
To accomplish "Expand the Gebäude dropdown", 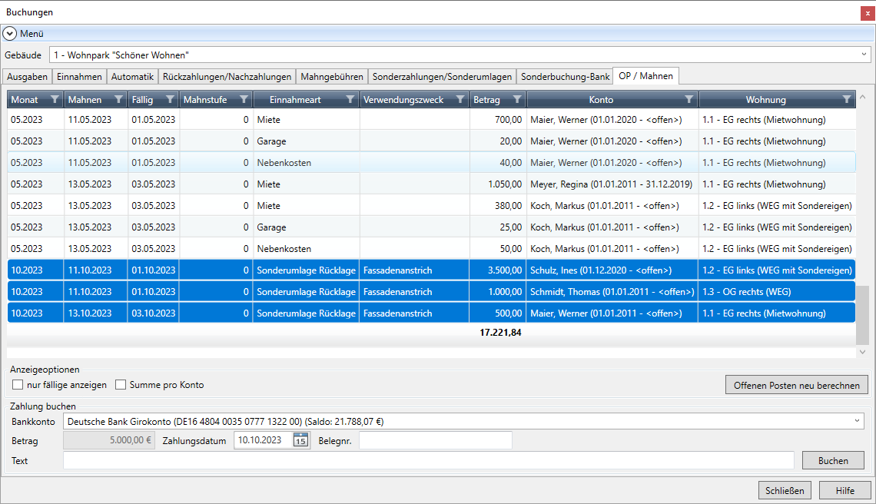I will (x=864, y=55).
